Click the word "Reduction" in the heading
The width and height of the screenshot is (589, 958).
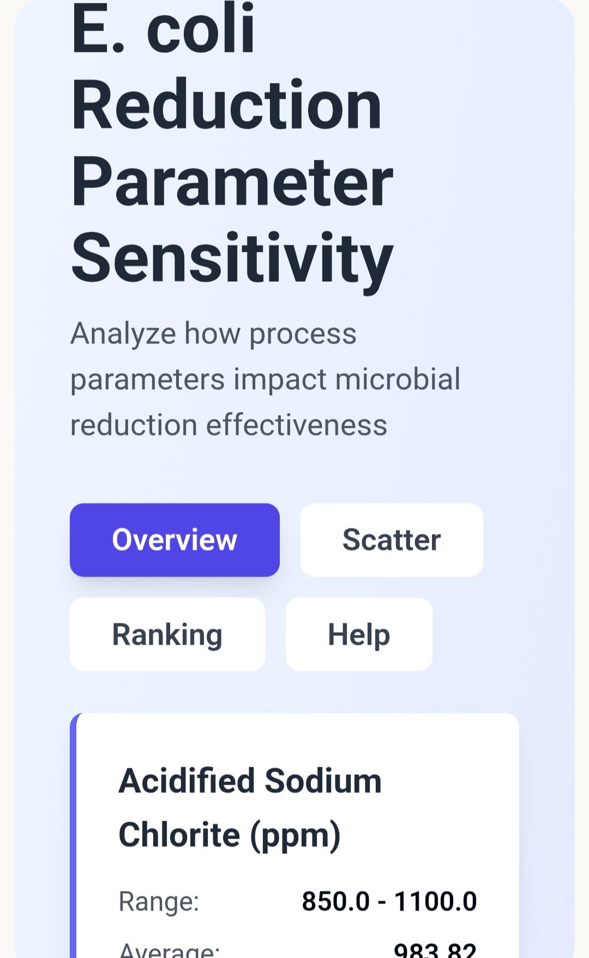226,105
